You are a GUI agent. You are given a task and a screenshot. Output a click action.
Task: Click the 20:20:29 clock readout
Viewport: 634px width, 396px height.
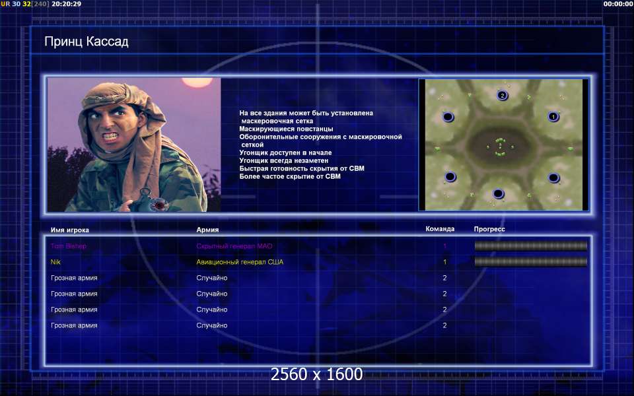[66, 4]
